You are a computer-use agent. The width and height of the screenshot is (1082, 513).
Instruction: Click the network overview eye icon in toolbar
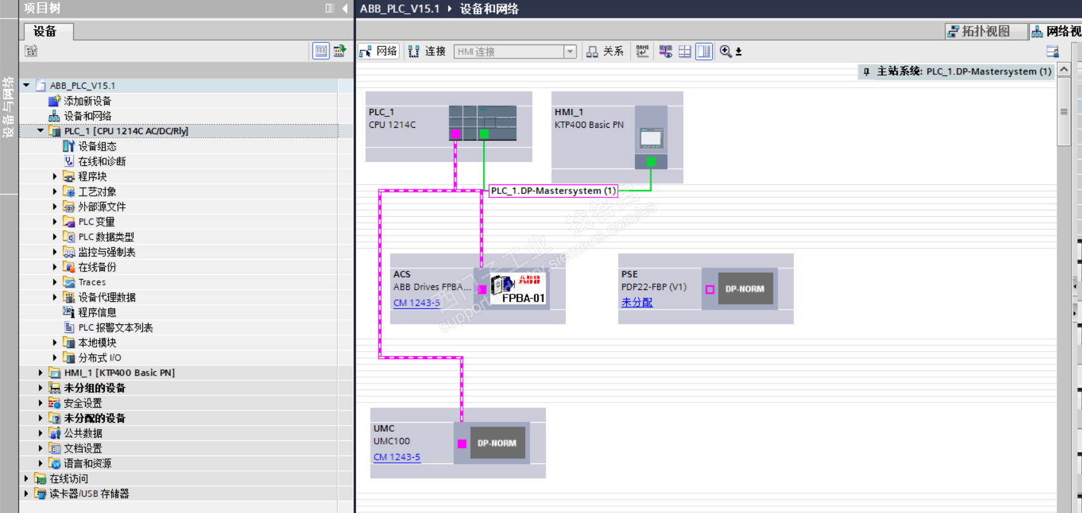(666, 51)
